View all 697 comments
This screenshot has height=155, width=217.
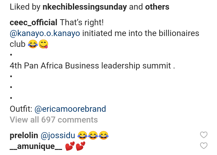(54, 120)
